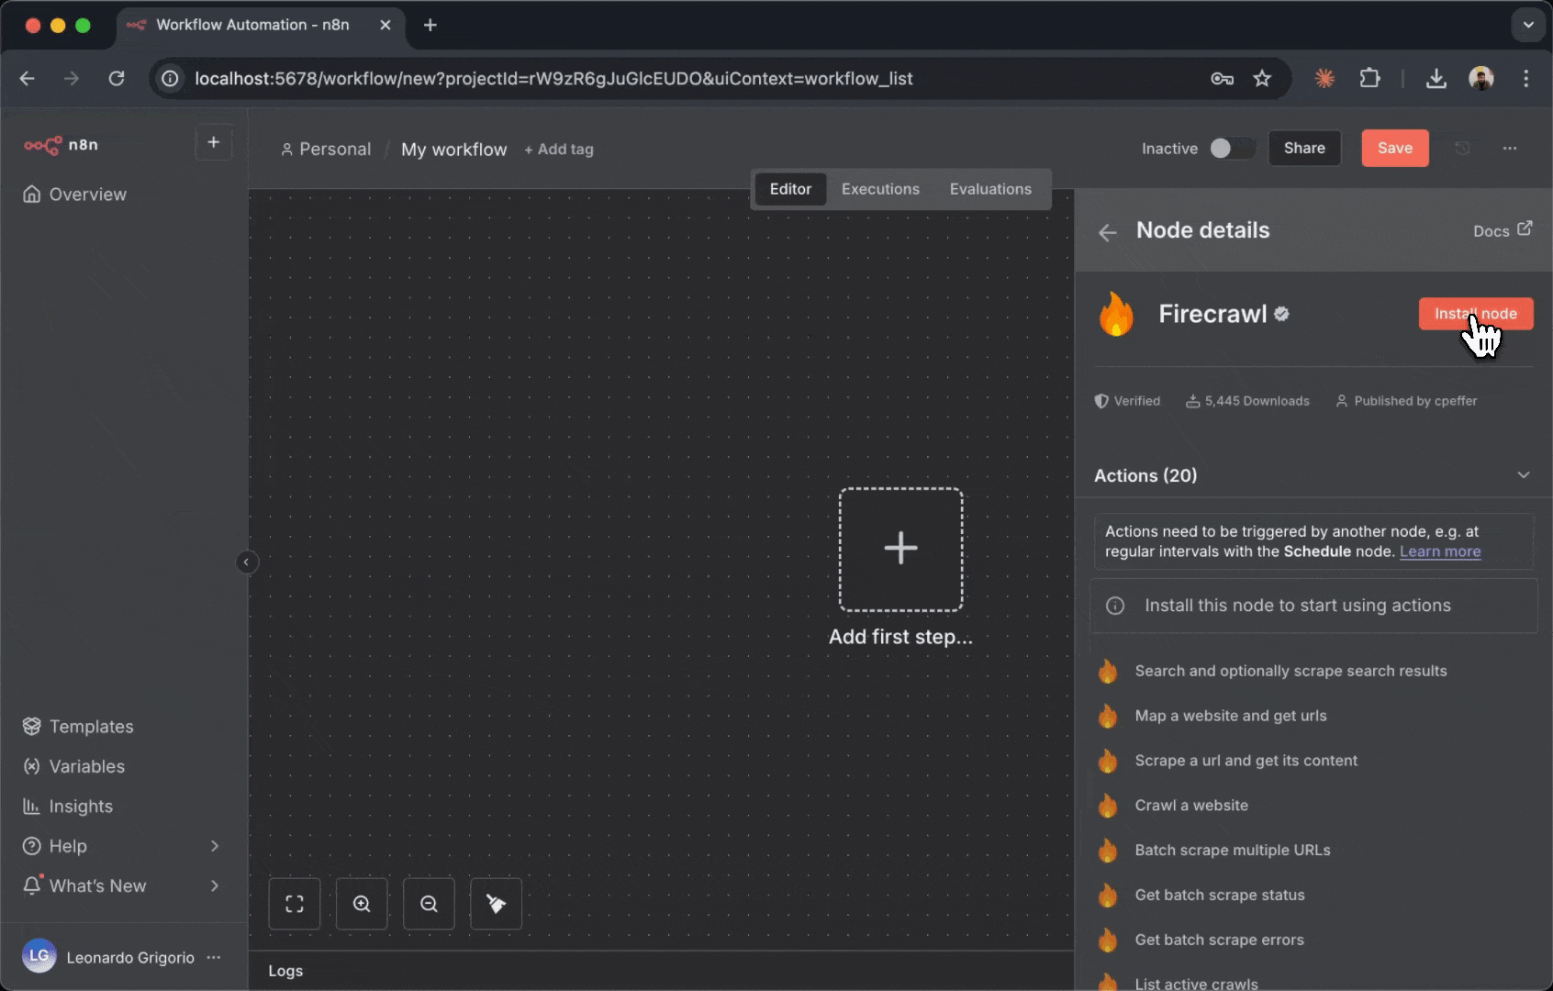Collapse the Actions (20) section
The image size is (1553, 991).
point(1523,475)
